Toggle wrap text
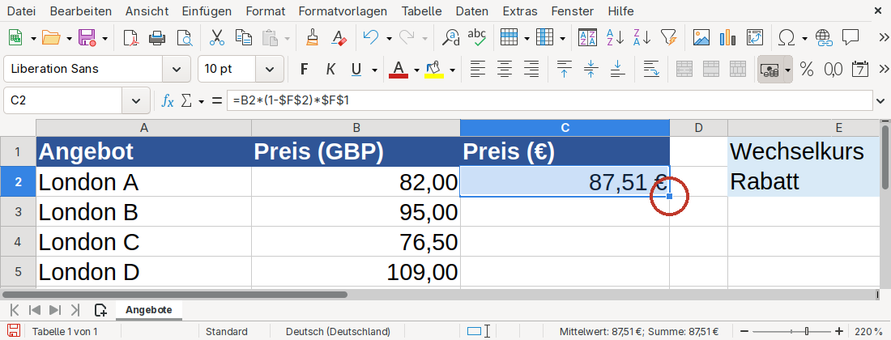This screenshot has height=340, width=891. (651, 70)
